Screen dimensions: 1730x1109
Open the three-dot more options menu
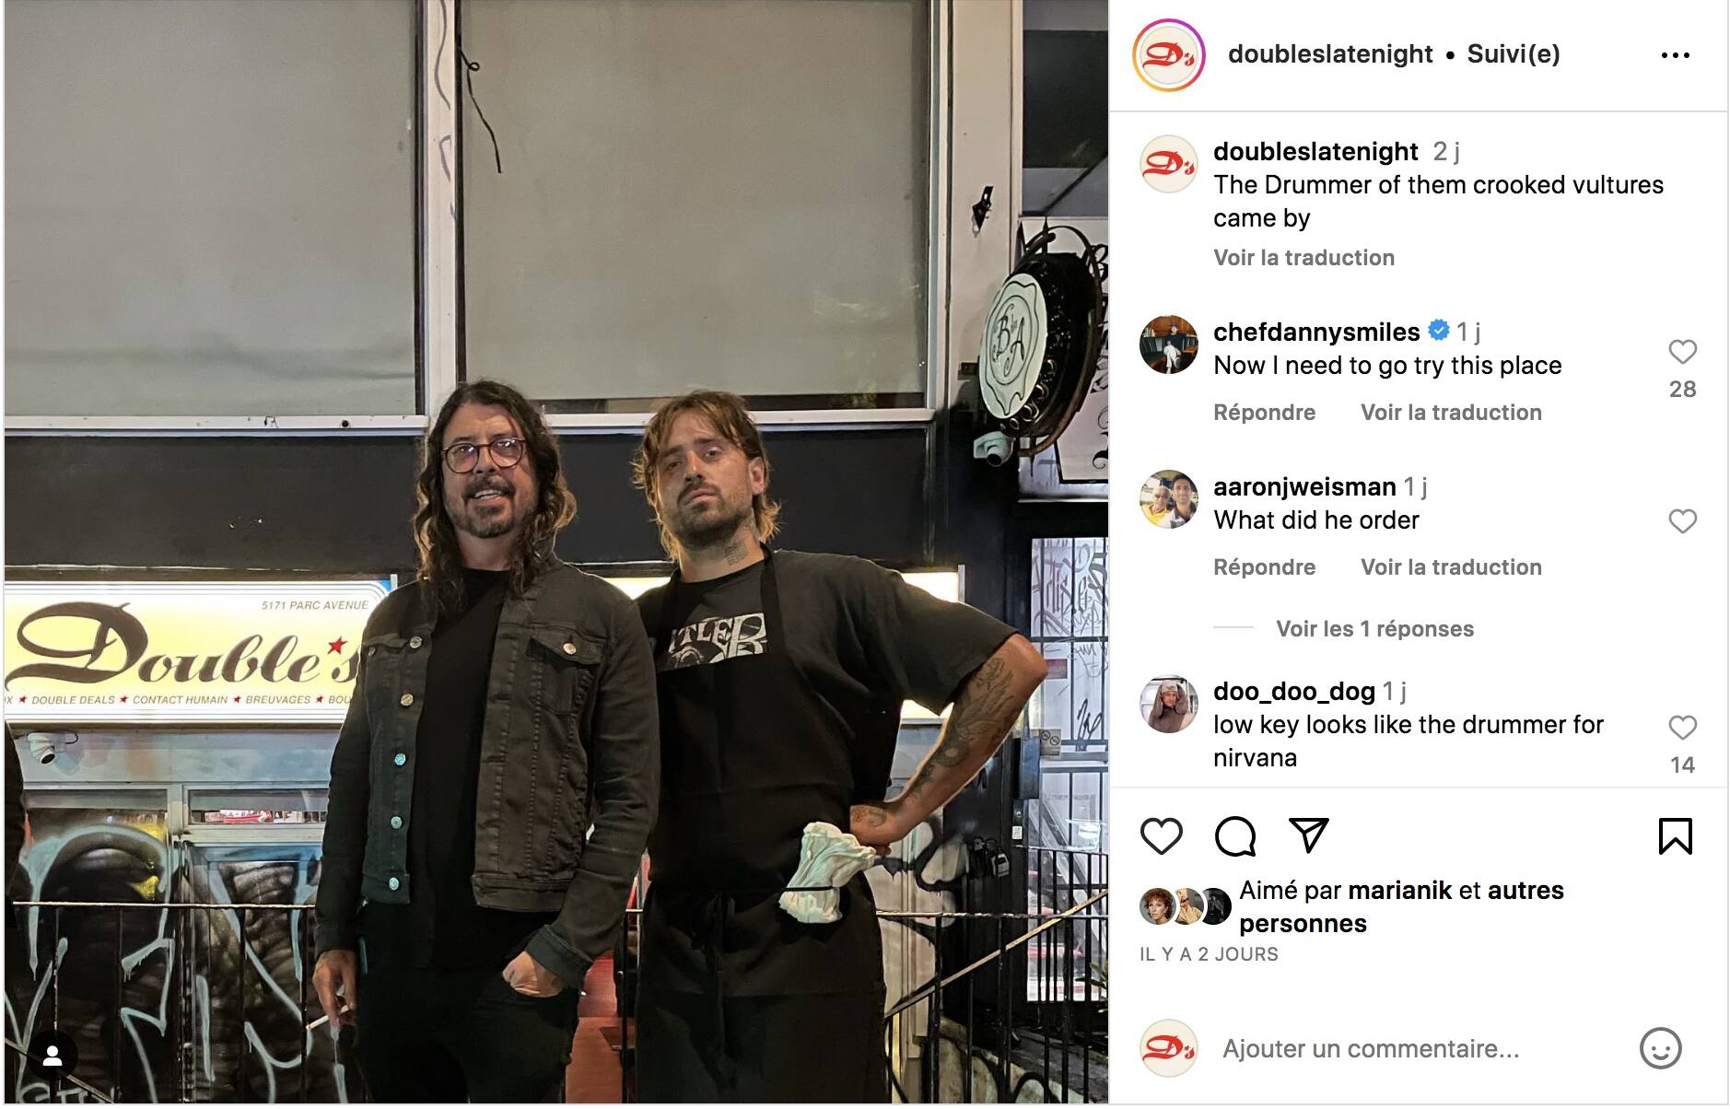(1675, 55)
